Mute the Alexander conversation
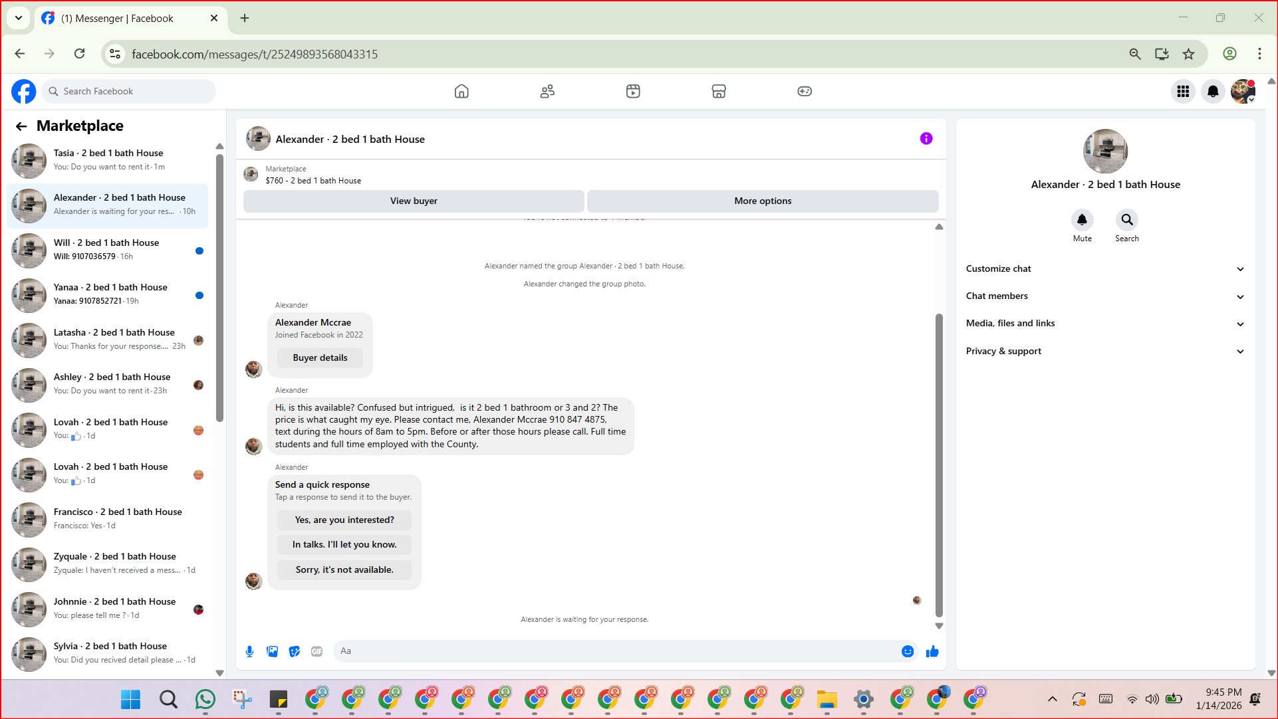The image size is (1278, 719). coord(1082,220)
